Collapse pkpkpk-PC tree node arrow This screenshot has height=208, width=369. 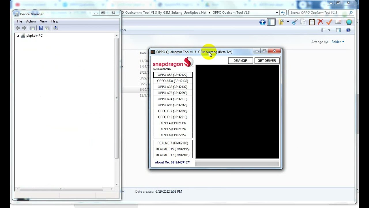(x=18, y=36)
